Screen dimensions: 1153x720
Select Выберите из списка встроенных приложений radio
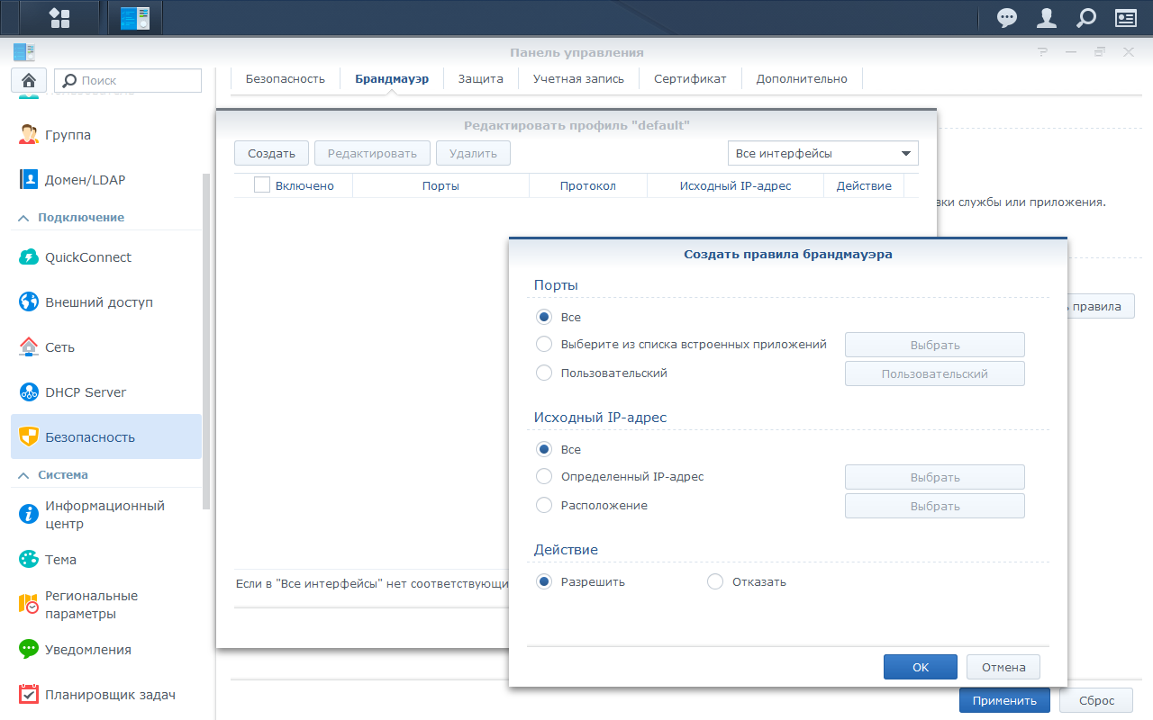(x=544, y=344)
